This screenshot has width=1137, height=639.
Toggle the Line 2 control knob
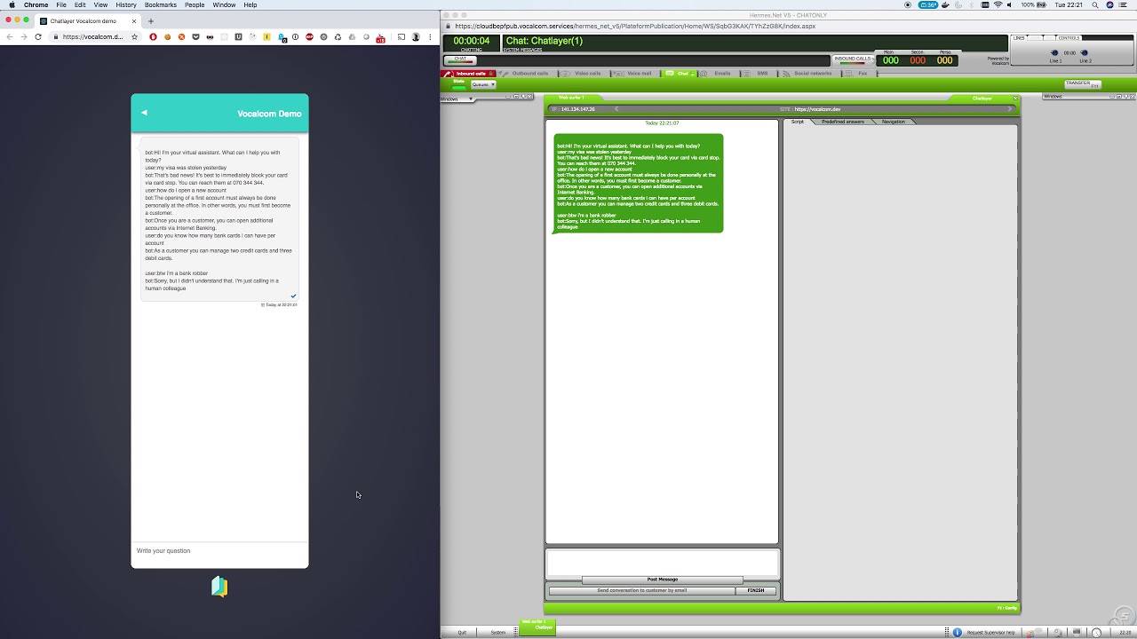click(1085, 53)
